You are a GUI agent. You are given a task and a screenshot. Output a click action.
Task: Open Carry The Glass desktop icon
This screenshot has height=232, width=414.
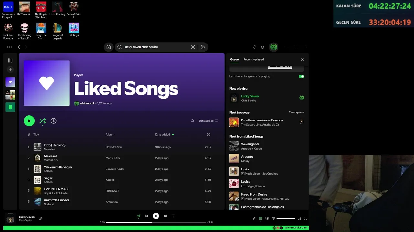pyautogui.click(x=41, y=31)
